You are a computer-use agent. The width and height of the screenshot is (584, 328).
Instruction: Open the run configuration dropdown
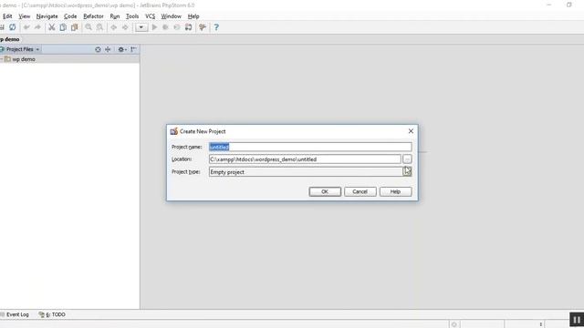141,27
